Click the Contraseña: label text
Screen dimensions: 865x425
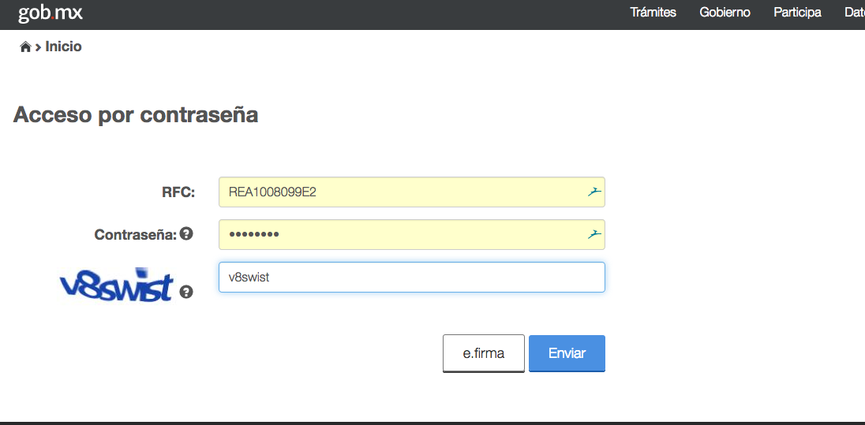136,235
